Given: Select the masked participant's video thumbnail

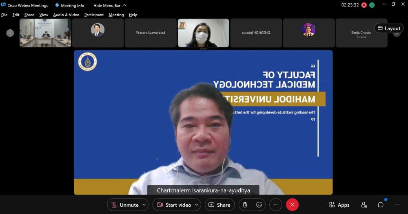Looking at the screenshot, I should 203,33.
